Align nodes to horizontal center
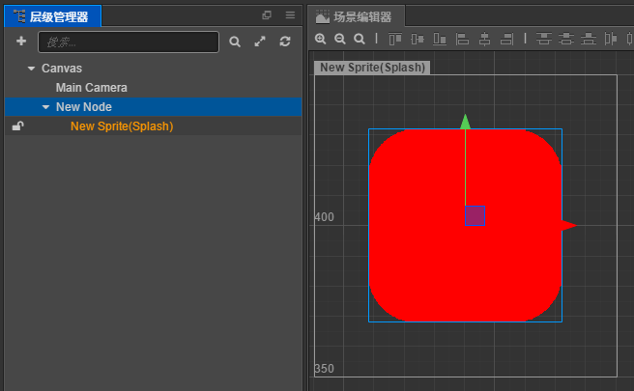 click(484, 39)
